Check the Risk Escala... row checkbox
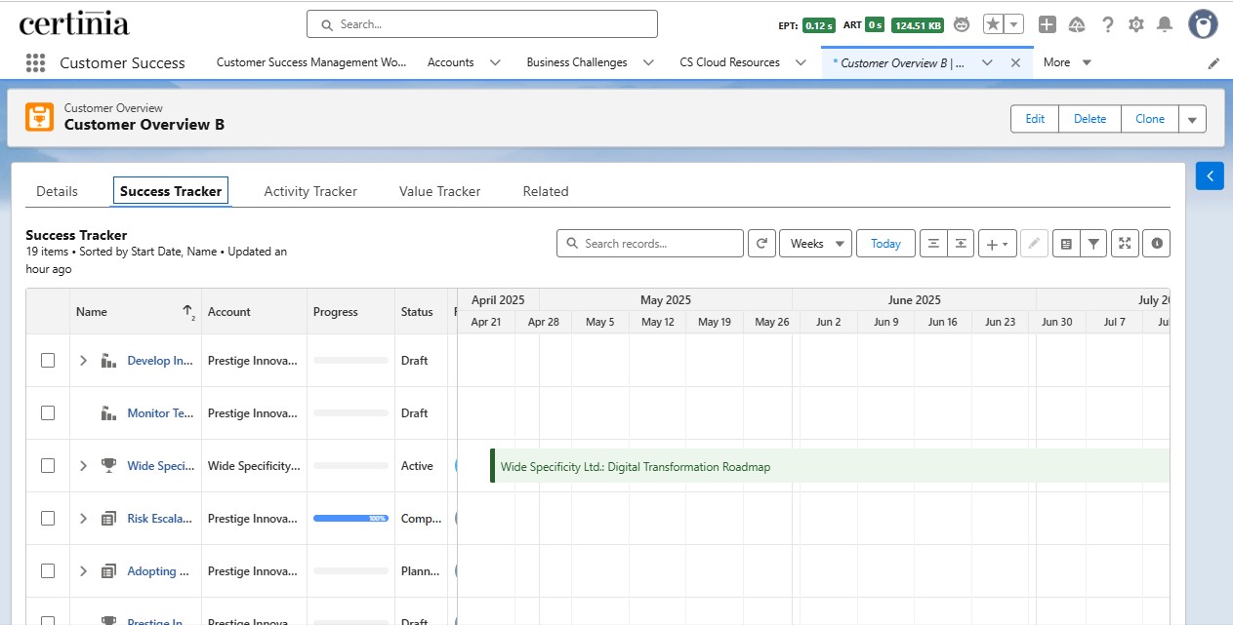The height and width of the screenshot is (625, 1233). (48, 519)
